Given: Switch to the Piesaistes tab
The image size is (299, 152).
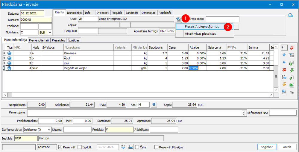Looking at the screenshot, I should tap(59, 40).
